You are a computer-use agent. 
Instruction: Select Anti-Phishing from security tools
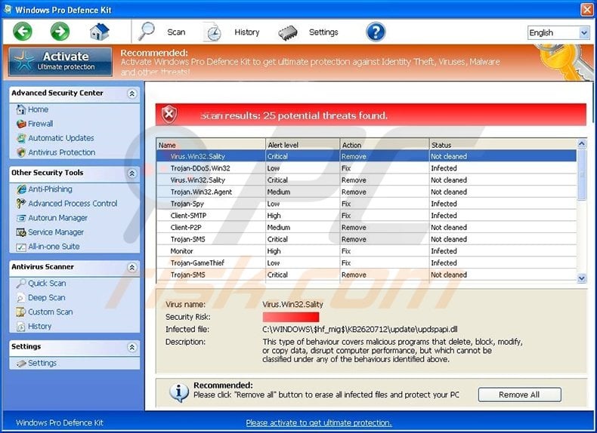[x=50, y=189]
